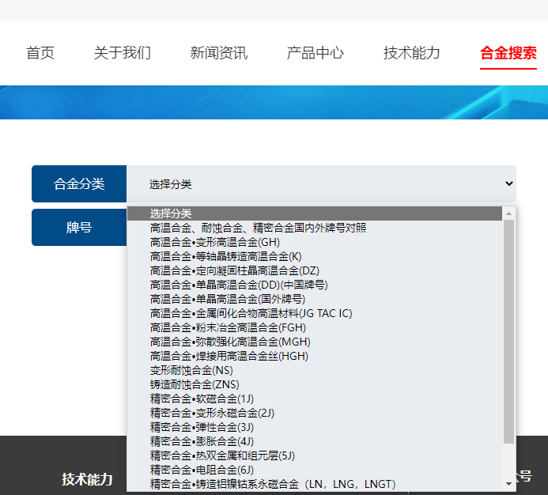The image size is (548, 495).
Task: Open 技术能力 in top navigation
Action: (x=411, y=53)
